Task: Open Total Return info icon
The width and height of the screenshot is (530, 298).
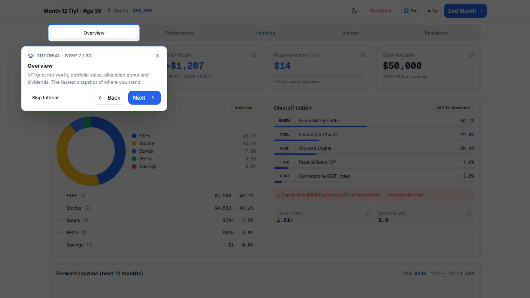Action: [254, 55]
